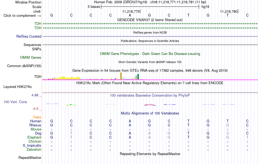258x164 pixels.
Task: Click the 'Chicken' species label
Action: (35, 141)
